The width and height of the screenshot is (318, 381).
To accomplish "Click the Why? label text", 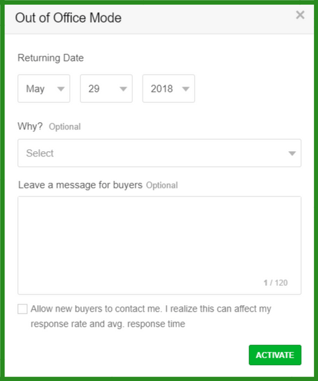I will [x=30, y=126].
